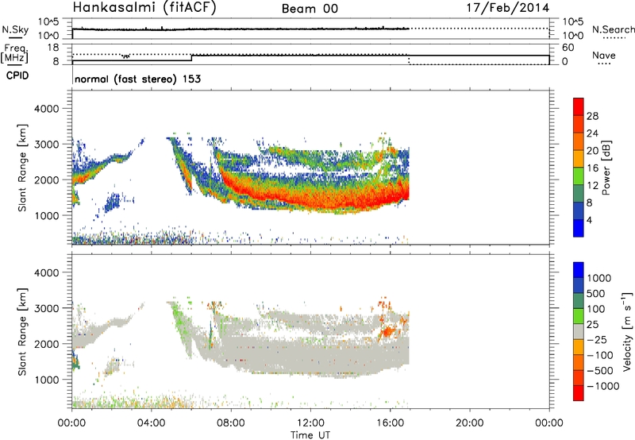Click the Velocity [m s-1] colorbar title
This screenshot has width=635, height=440.
pyautogui.click(x=627, y=331)
